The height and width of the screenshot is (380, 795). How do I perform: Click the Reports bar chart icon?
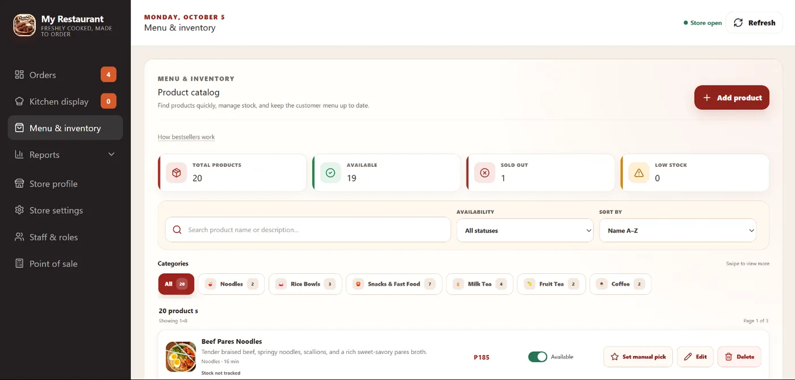coord(19,154)
